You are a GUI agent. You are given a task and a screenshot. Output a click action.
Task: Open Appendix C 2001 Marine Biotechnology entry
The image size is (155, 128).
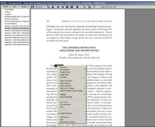tap(17, 40)
